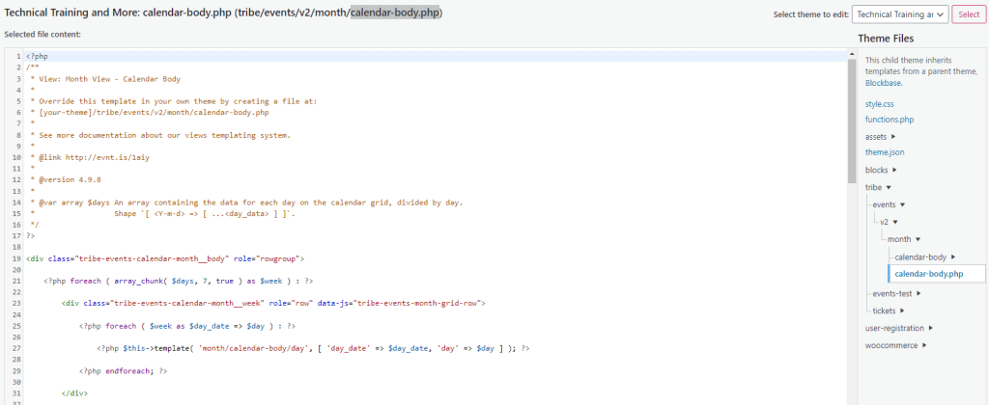Expand the blocks folder

pos(880,170)
